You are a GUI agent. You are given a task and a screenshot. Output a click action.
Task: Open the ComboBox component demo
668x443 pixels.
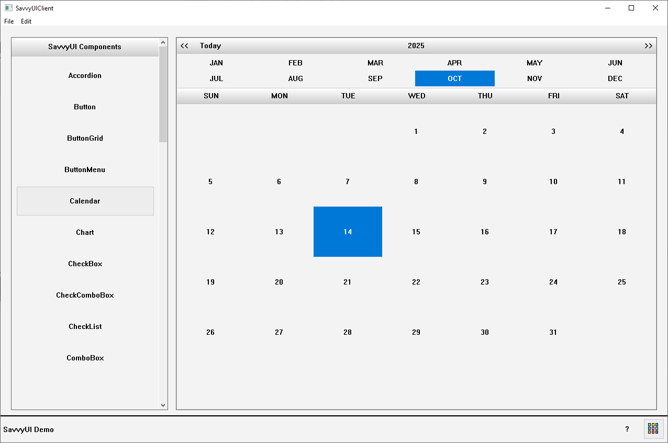(85, 358)
